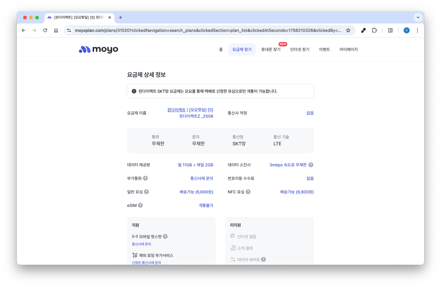The image size is (441, 287).
Task: Open the eyedropper extension
Action: (364, 30)
